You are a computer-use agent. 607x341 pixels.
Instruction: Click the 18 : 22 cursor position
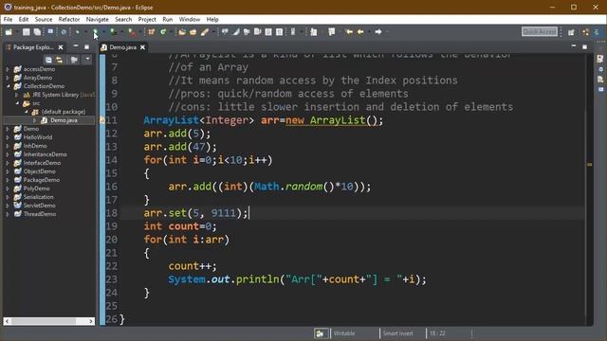tap(437, 333)
